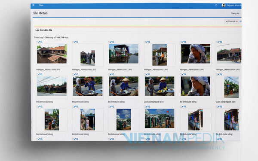Tick the checkbox for NBNgoc_NBN015904.JPG
The height and width of the screenshot is (161, 258).
point(217,42)
